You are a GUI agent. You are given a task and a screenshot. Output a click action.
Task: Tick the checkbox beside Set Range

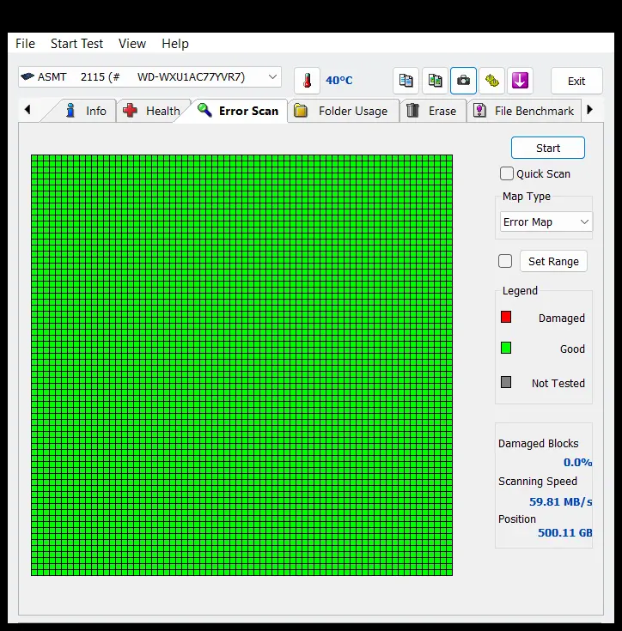505,261
